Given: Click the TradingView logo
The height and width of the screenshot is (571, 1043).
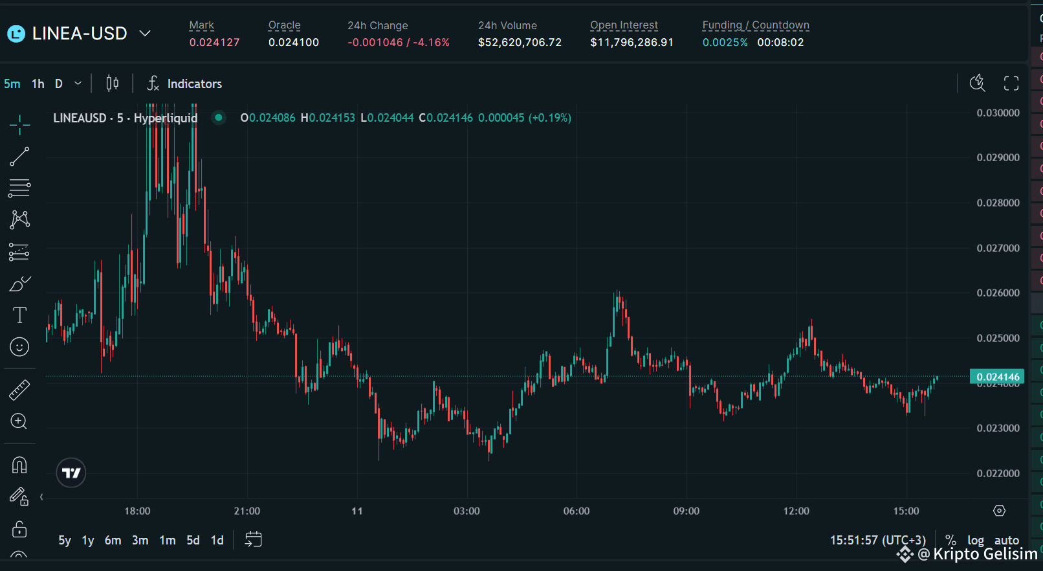Looking at the screenshot, I should (71, 473).
